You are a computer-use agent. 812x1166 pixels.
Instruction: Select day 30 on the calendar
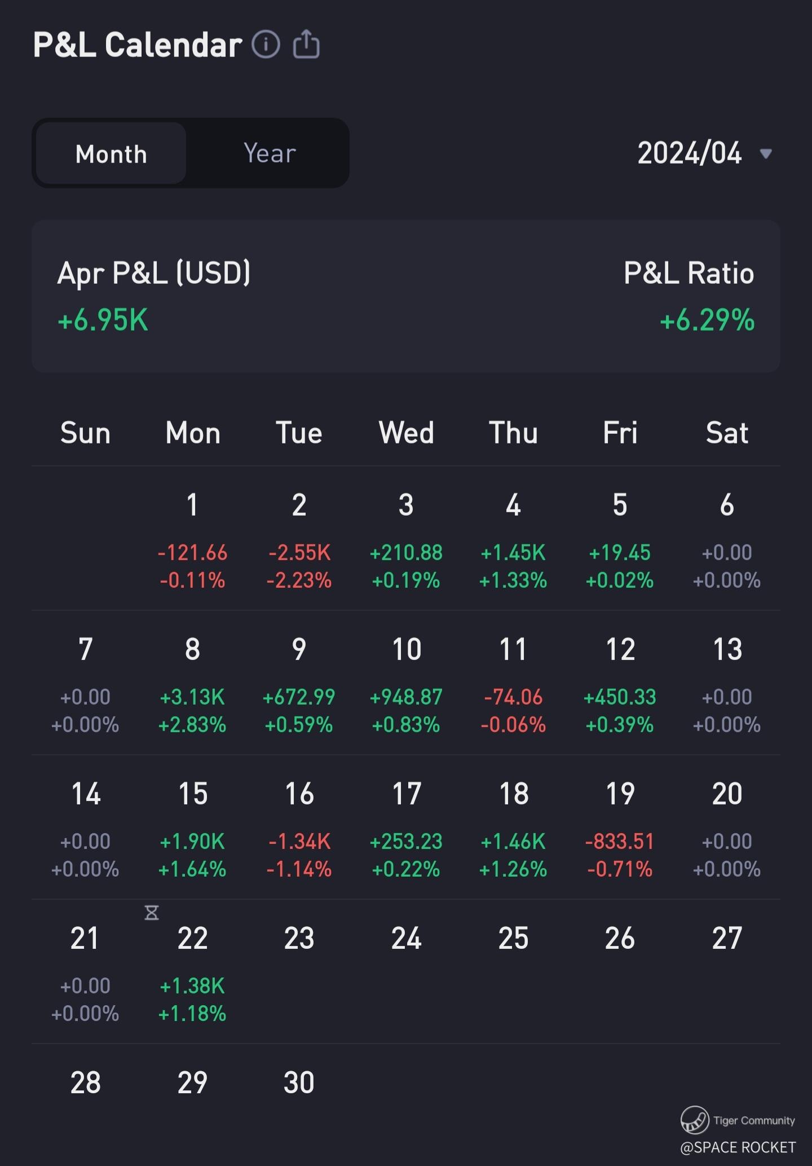[299, 1083]
